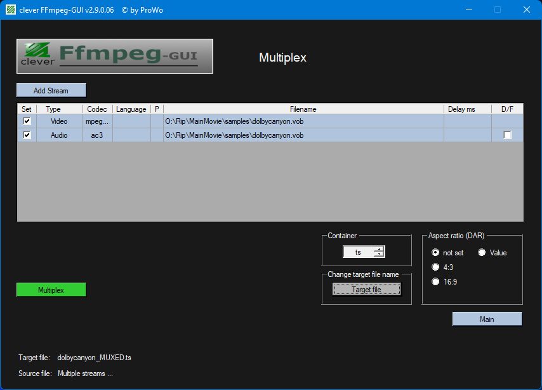Viewport: 542px width, 390px height.
Task: Minimize the FFmpeg-GUI window
Action: point(469,10)
